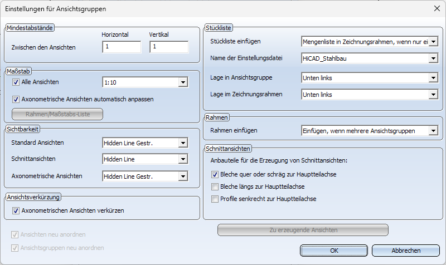Uncheck Bleche quer oder schräg zur Hauptteilachse

click(x=215, y=175)
